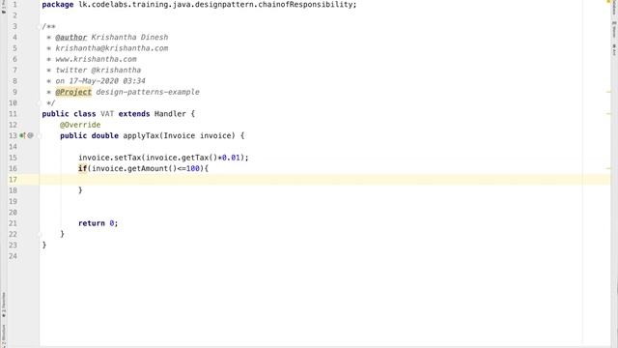Click the setTax call on line 15

click(127, 158)
